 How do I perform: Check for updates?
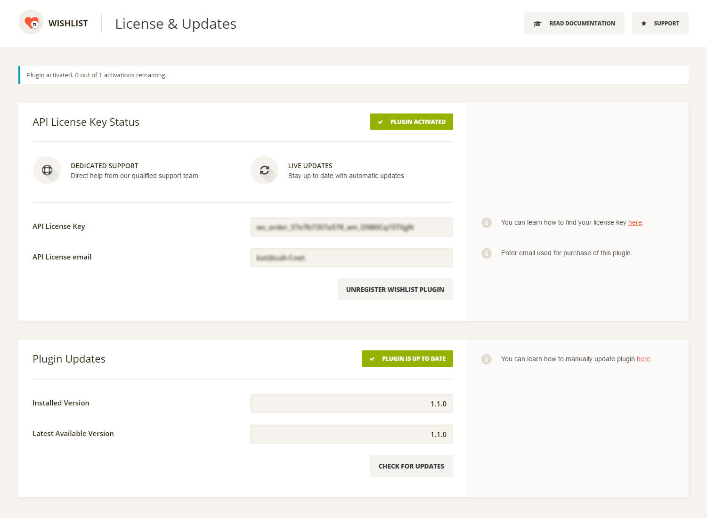click(411, 466)
